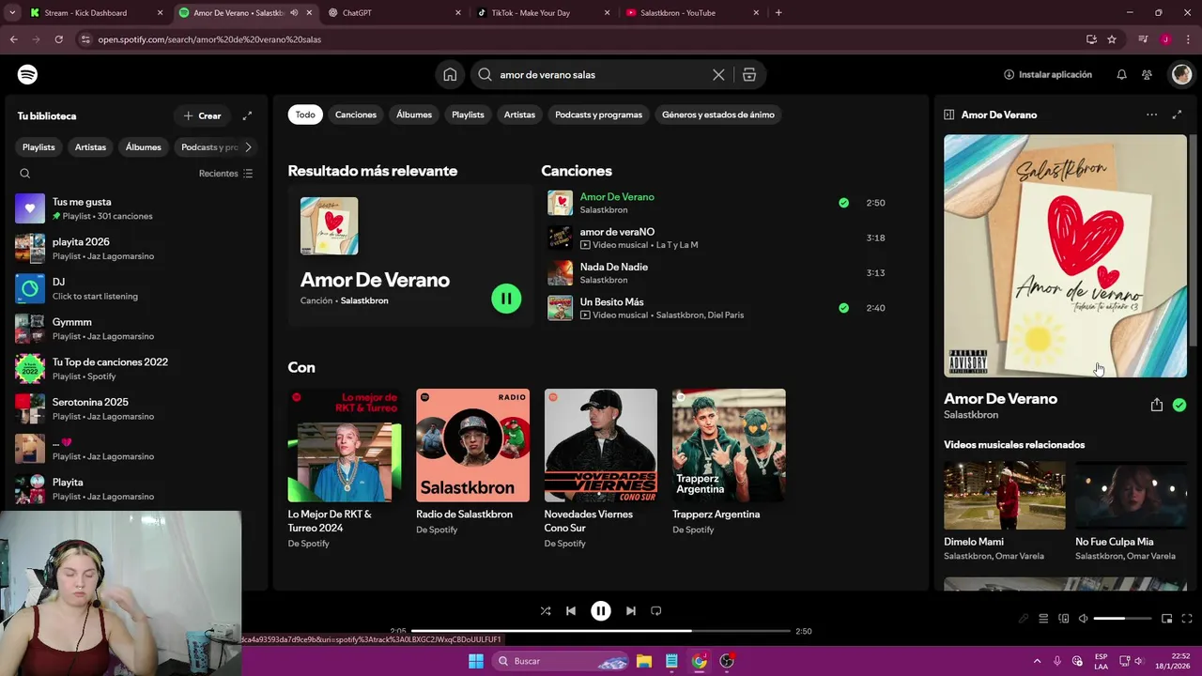Enter full screen mode in player

[1187, 619]
